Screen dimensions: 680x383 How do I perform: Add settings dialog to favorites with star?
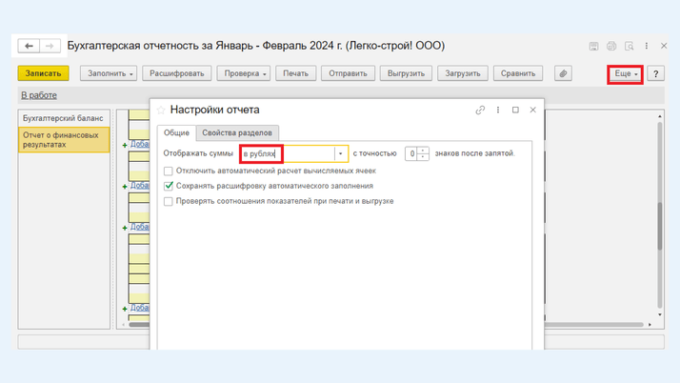(161, 111)
